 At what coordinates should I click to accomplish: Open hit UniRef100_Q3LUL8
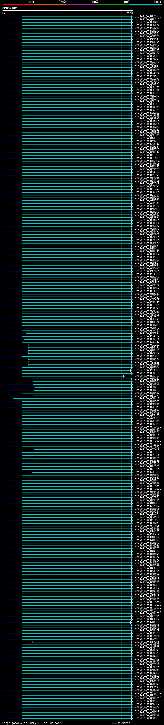point(147,104)
